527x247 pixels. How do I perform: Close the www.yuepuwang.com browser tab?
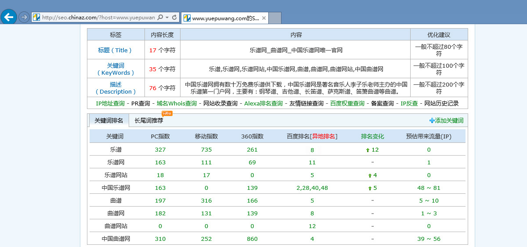tap(263, 18)
